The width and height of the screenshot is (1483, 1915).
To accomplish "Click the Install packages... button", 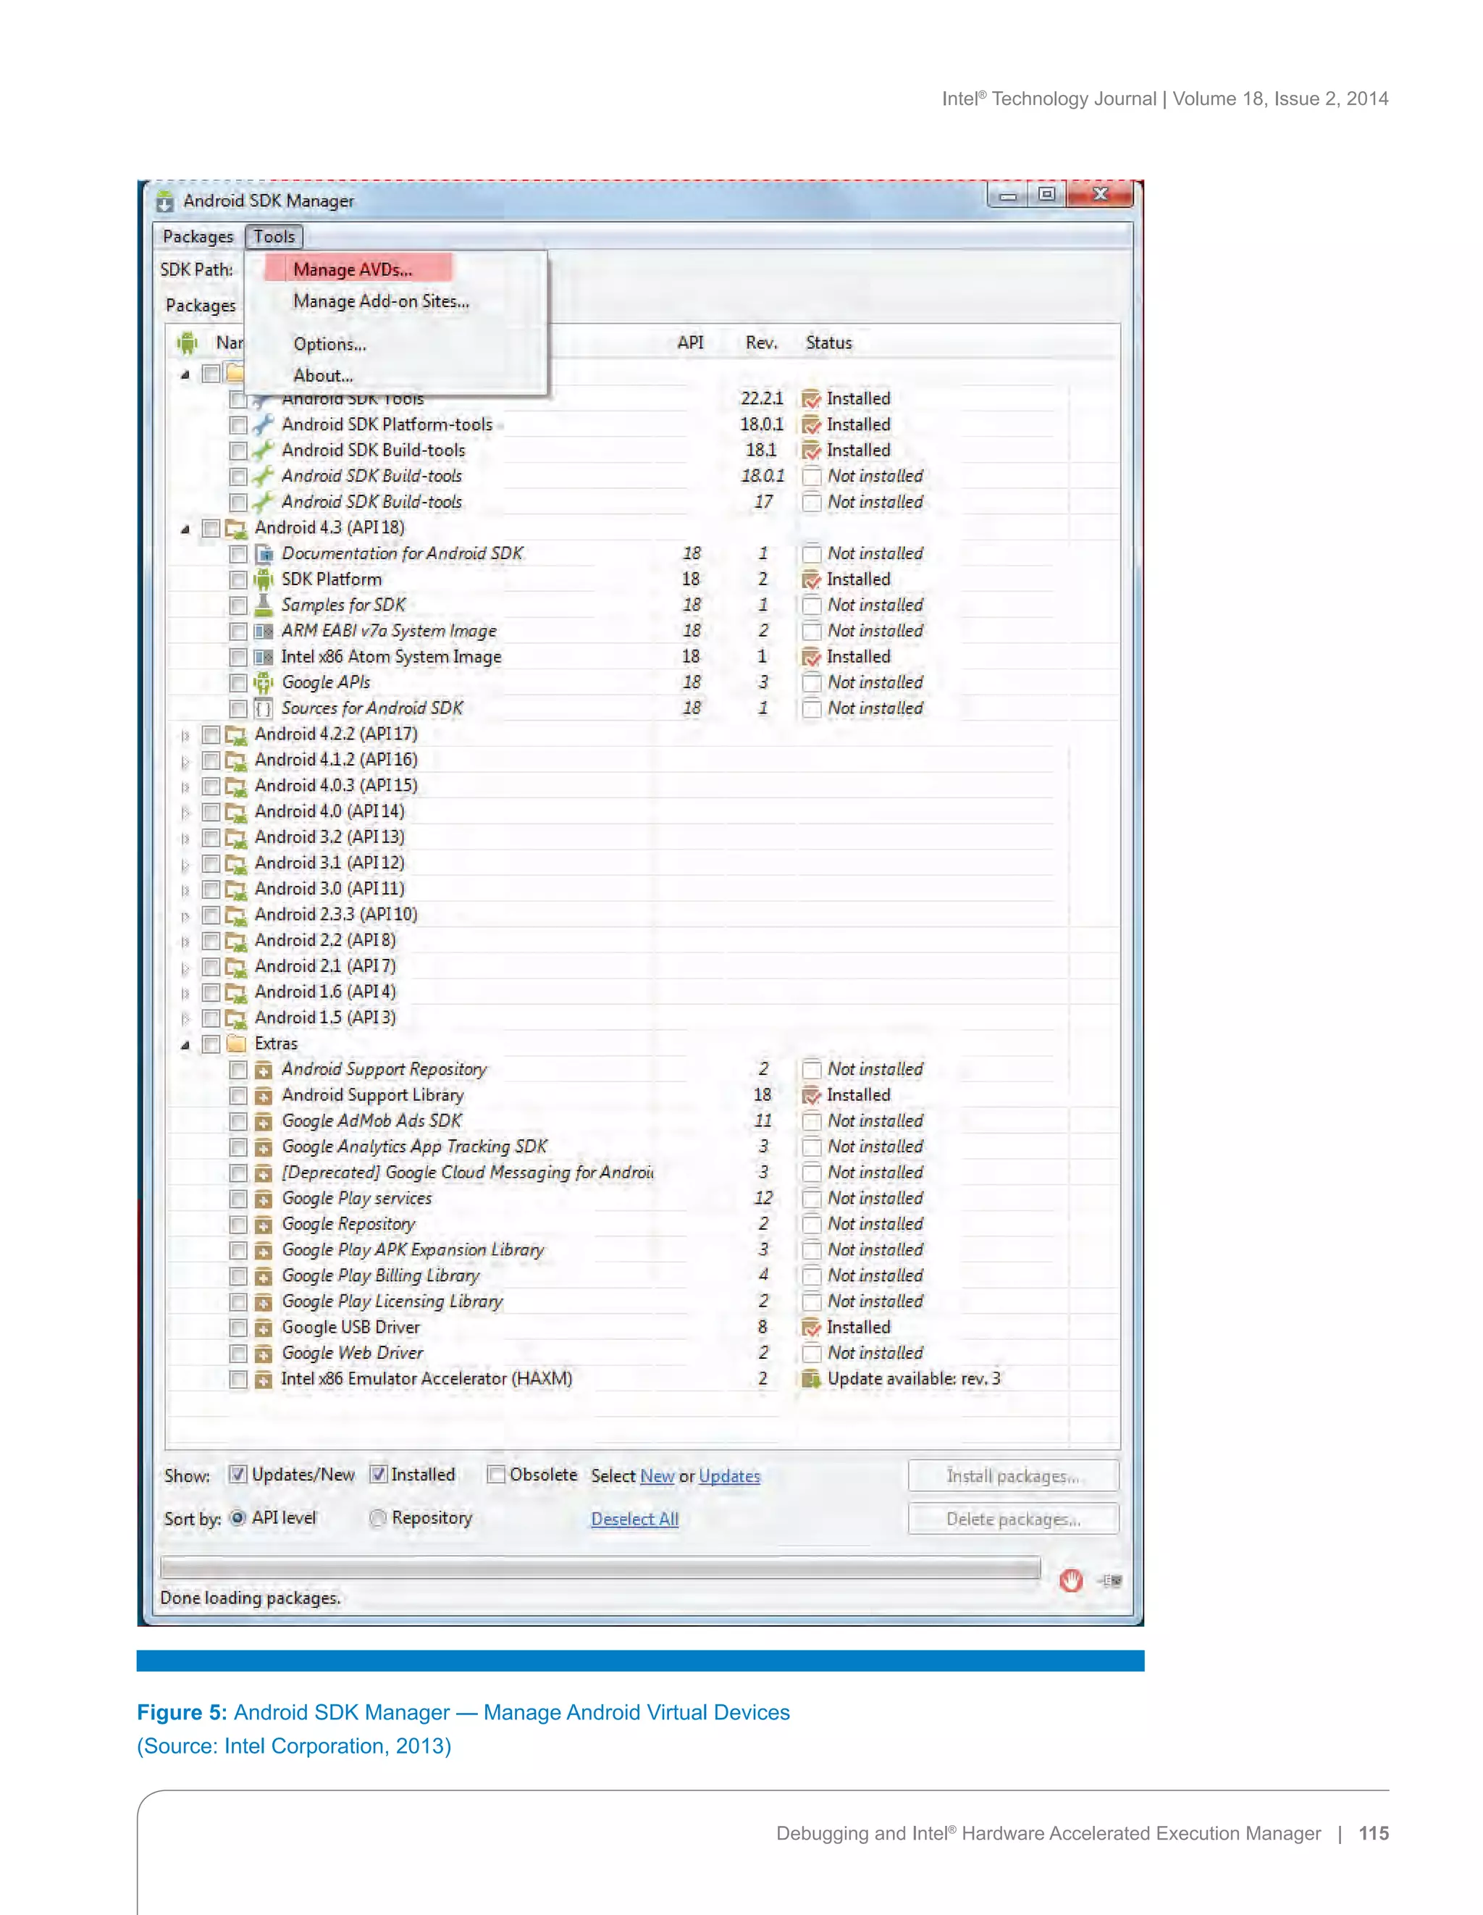I will 1013,1475.
